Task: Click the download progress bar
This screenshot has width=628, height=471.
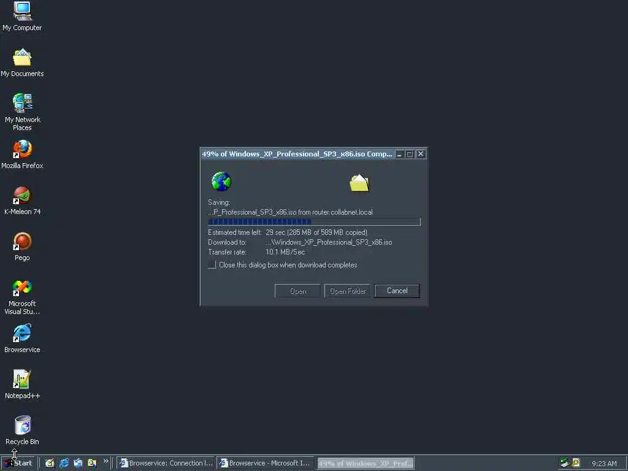Action: [314, 221]
